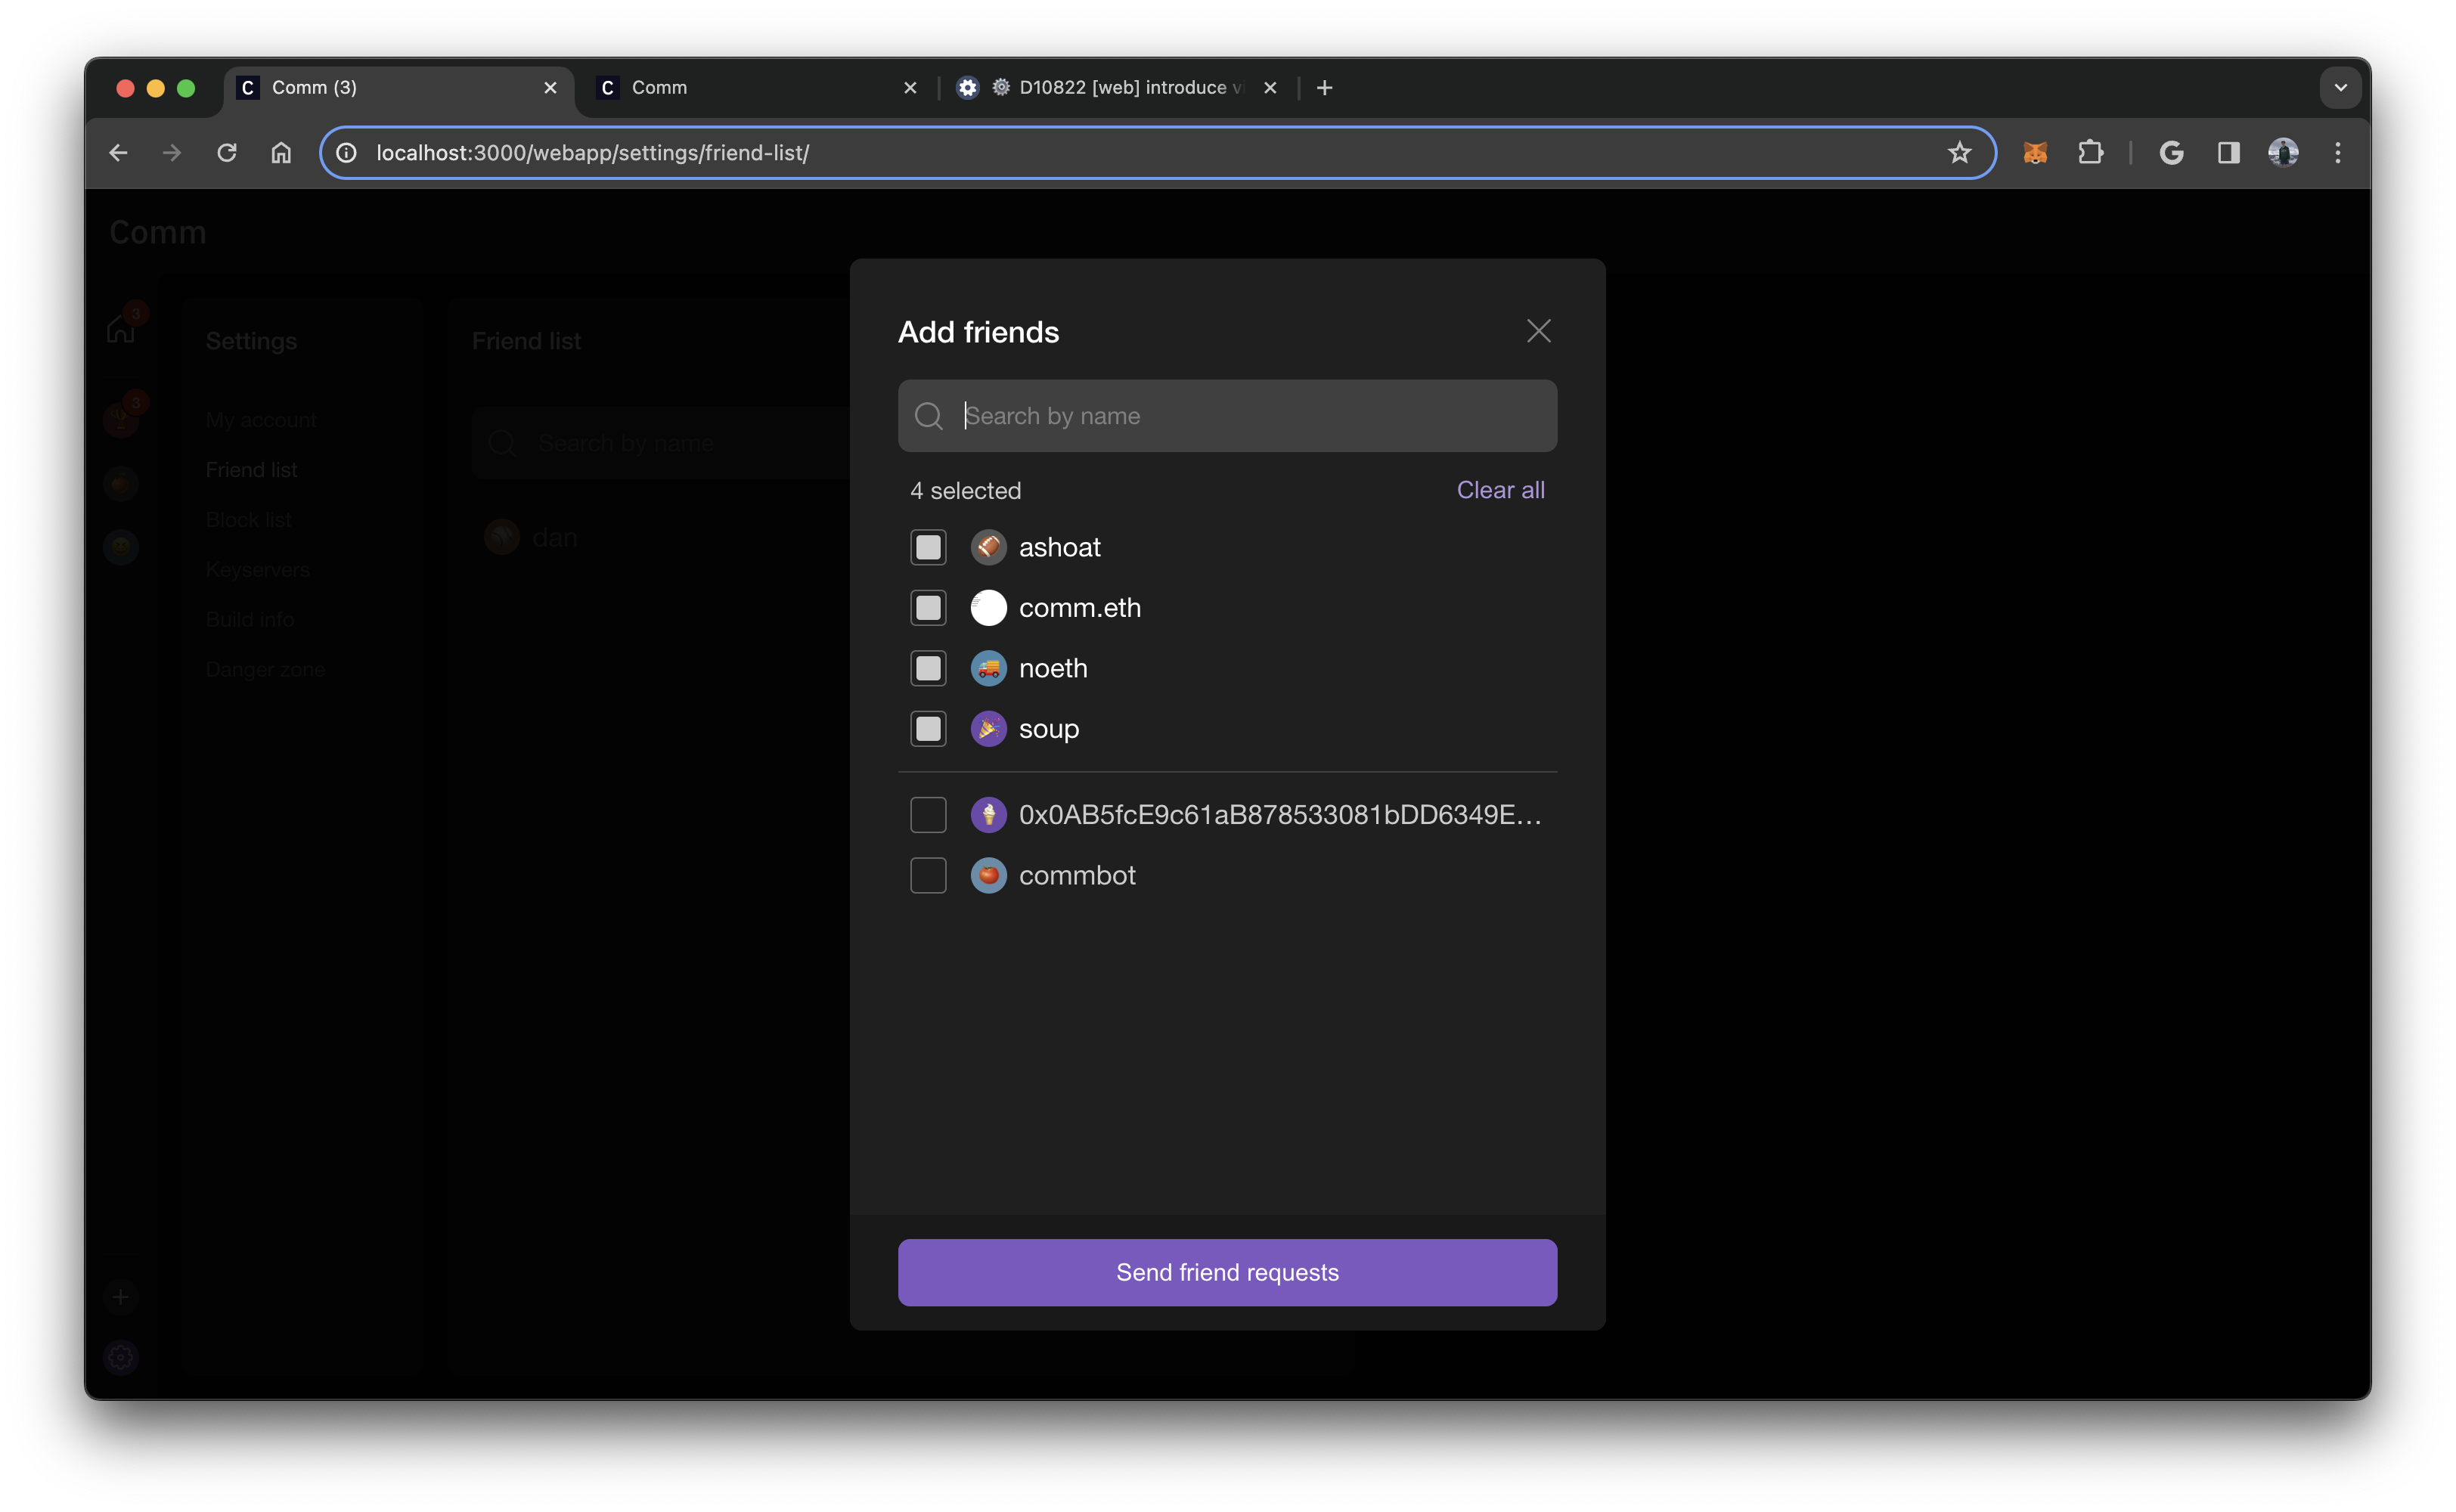Open the browser Extensions puzzle icon

2090,153
